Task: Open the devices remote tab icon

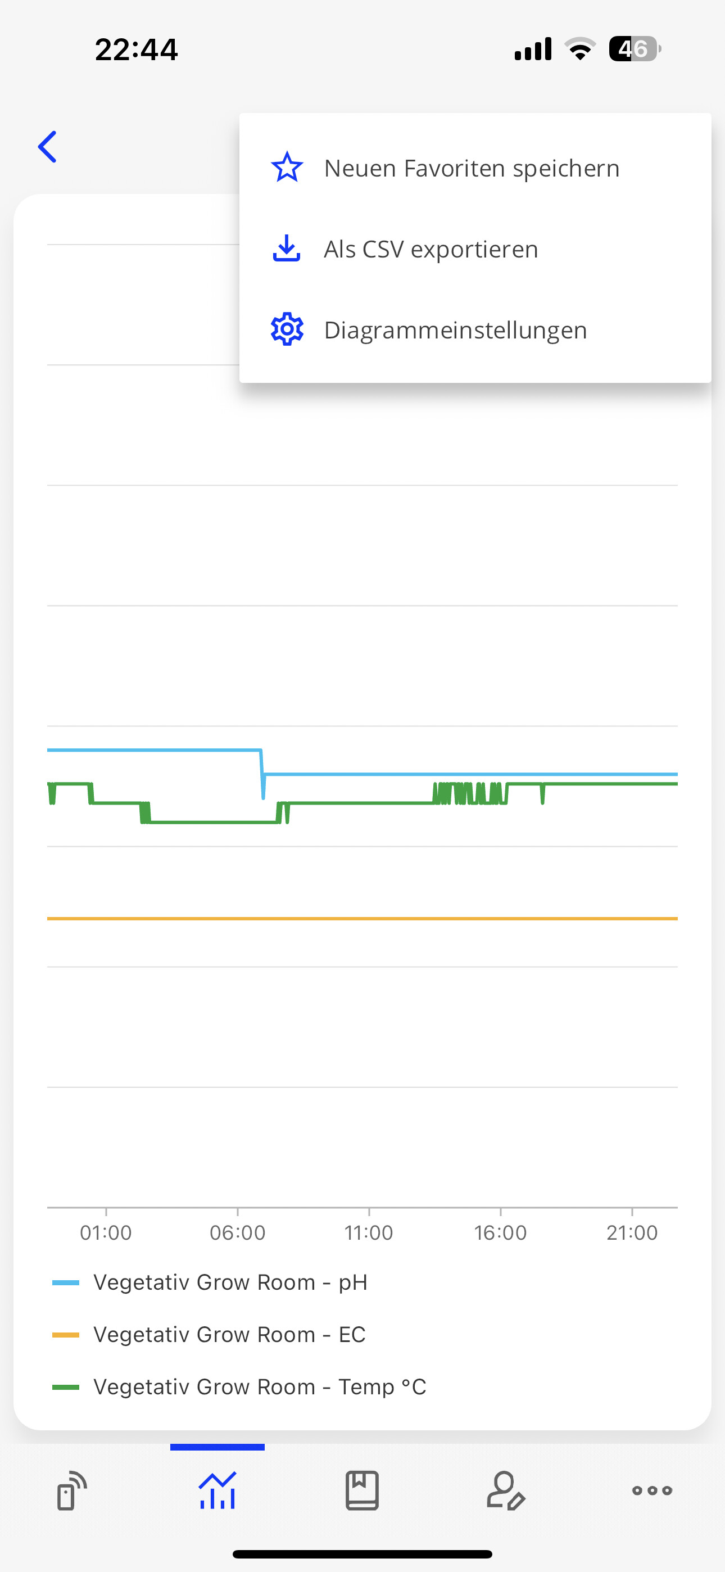Action: pyautogui.click(x=72, y=1490)
